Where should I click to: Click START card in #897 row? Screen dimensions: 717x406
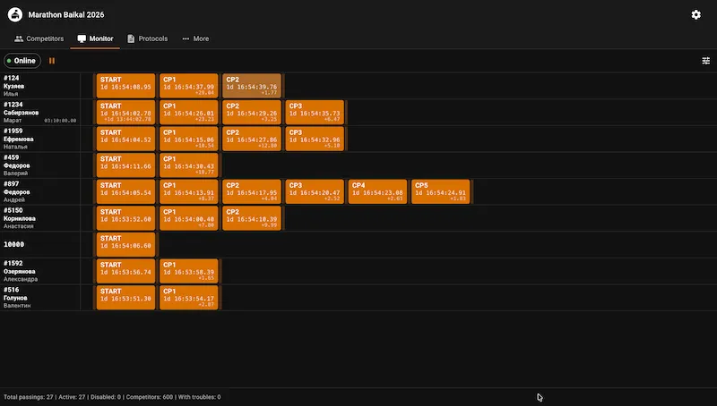[125, 191]
